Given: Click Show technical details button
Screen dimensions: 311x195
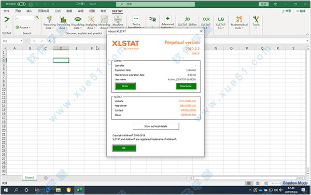Looking at the screenshot, I should tap(155, 126).
